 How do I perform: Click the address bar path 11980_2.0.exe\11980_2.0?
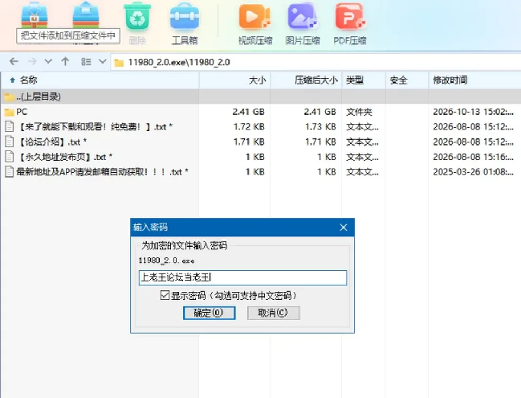179,62
